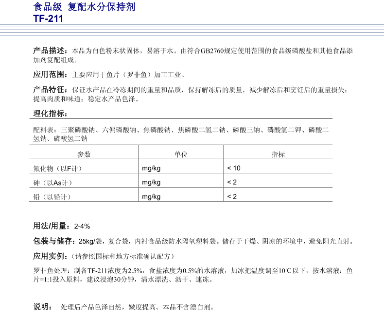
Task: Click the 应用实例 label
Action: 49,256
